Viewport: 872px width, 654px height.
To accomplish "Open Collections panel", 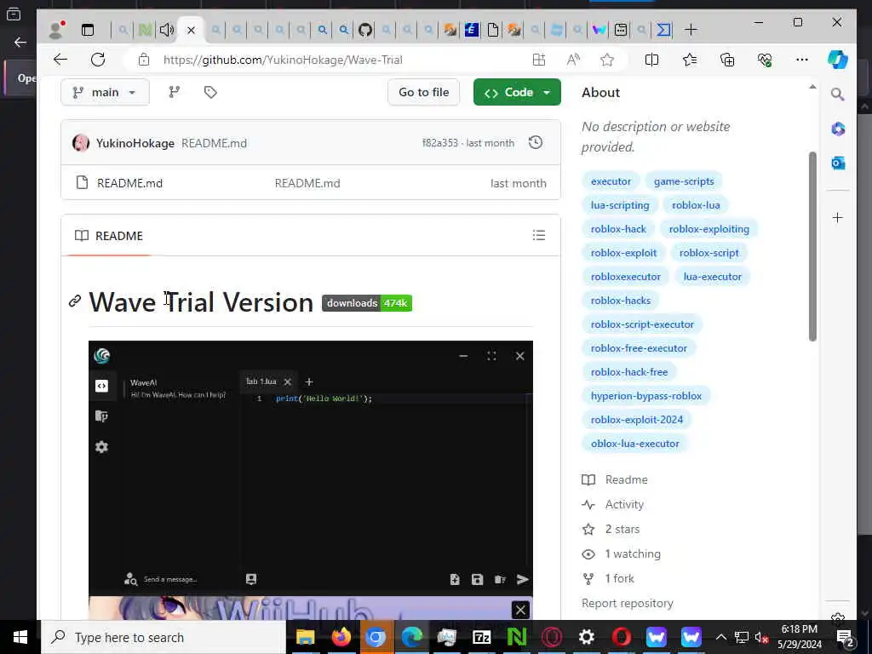I will point(727,60).
